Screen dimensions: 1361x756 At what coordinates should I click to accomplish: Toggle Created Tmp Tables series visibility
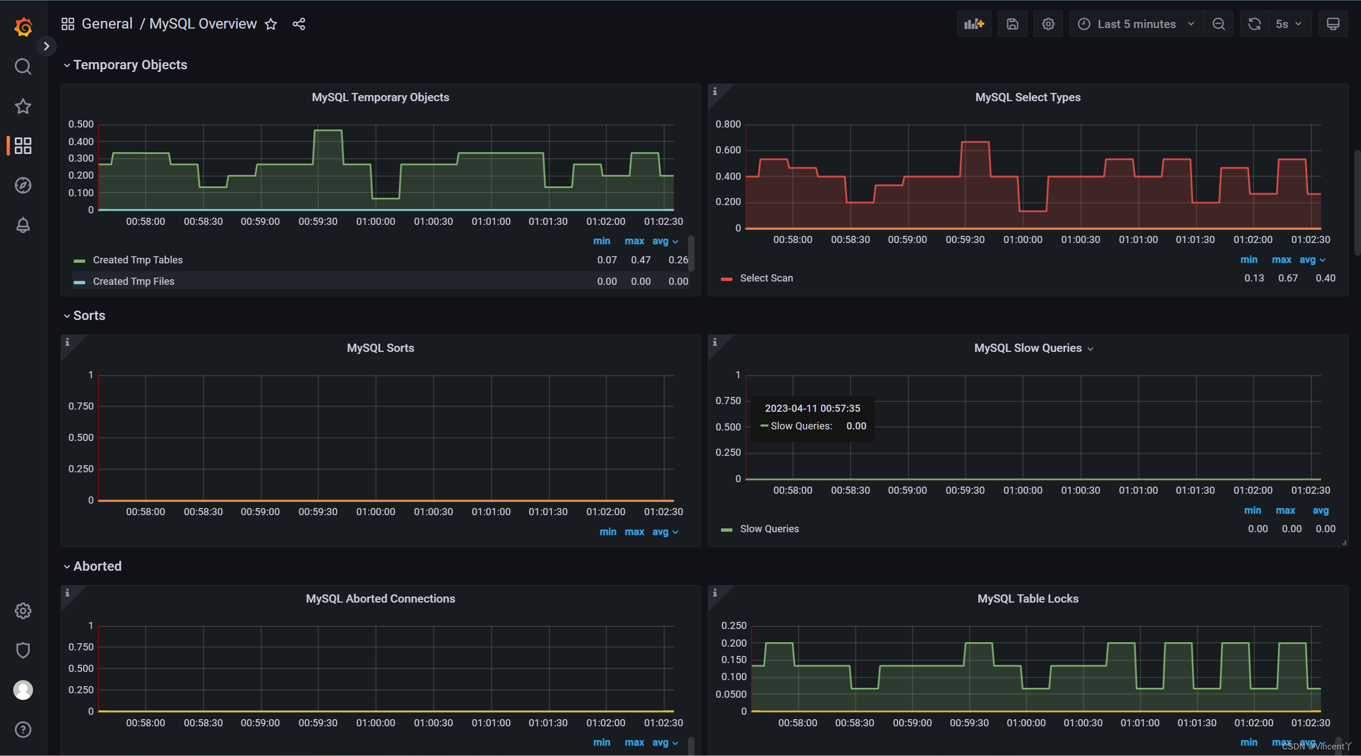[x=137, y=260]
